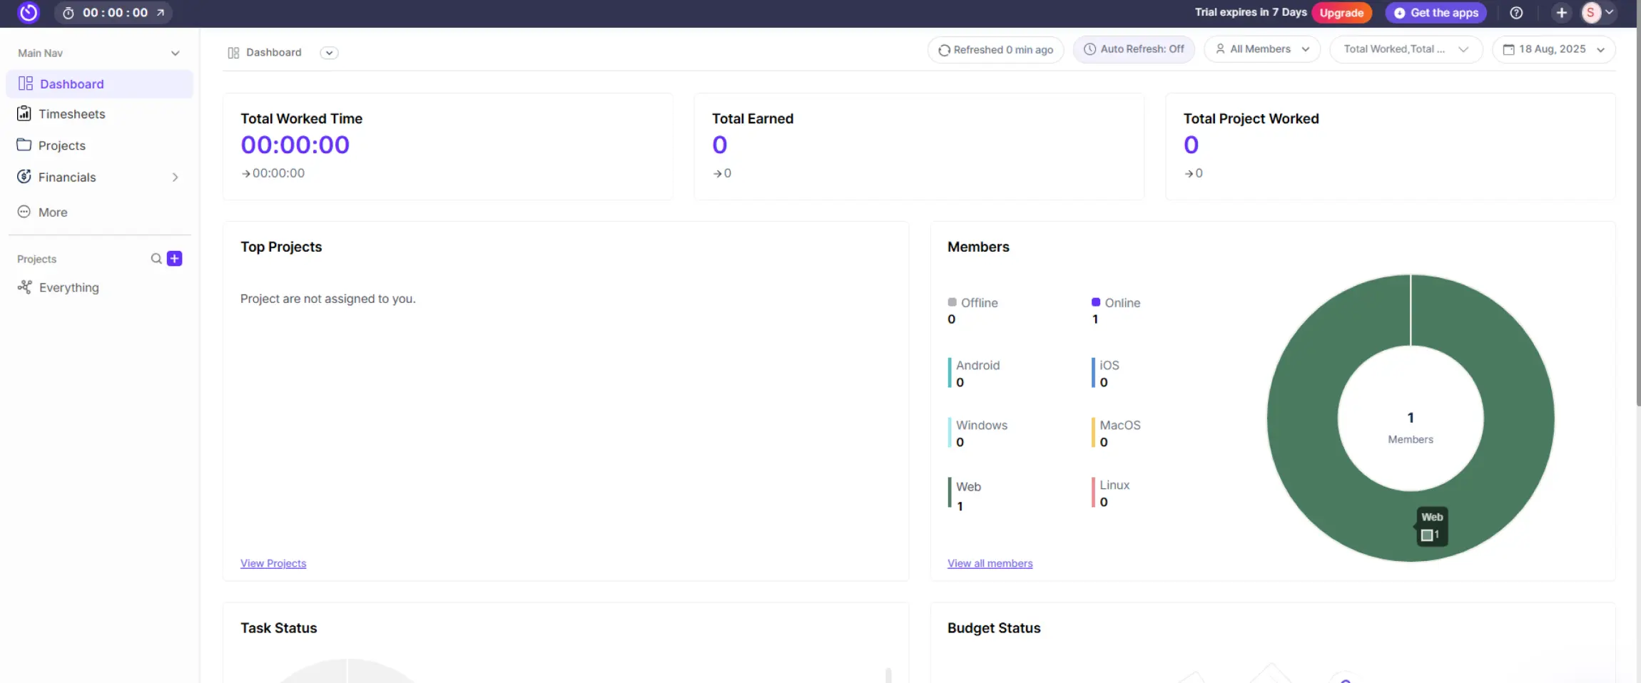Click Get the apps button
The image size is (1641, 683).
pyautogui.click(x=1436, y=13)
